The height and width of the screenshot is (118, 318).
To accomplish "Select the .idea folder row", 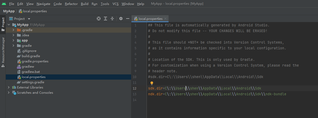I will click(68, 35).
